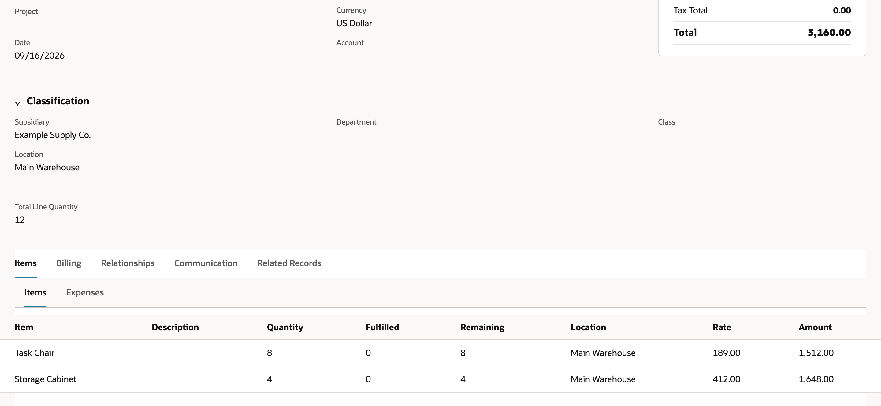
Task: Click the Remaining column header
Action: click(x=482, y=327)
